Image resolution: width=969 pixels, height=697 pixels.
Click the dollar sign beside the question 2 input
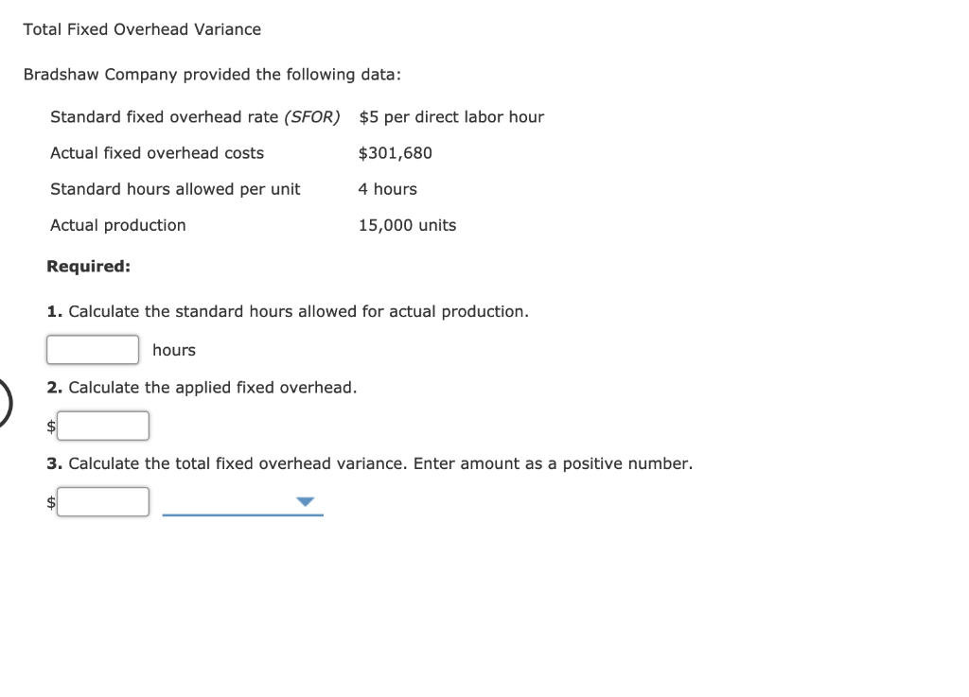tap(50, 427)
